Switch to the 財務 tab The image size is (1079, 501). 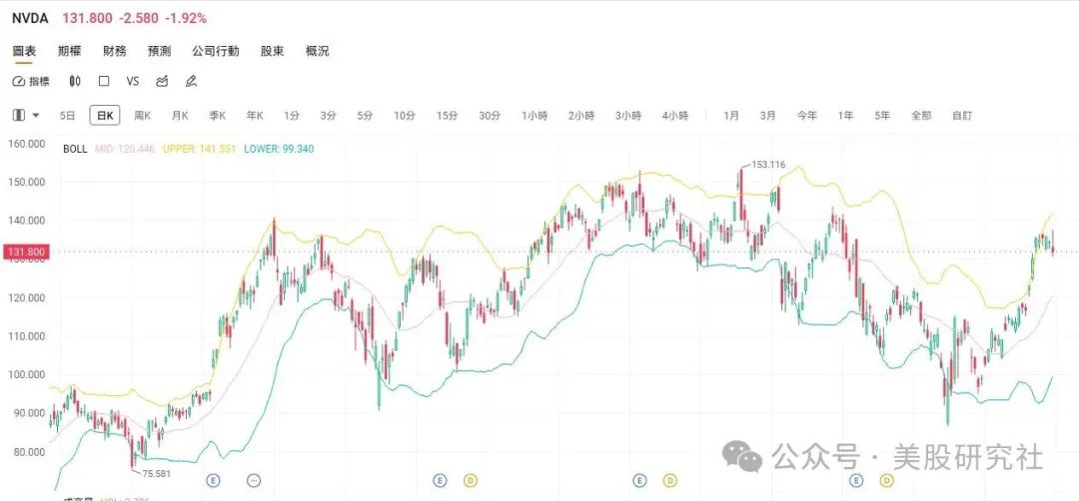pyautogui.click(x=115, y=51)
